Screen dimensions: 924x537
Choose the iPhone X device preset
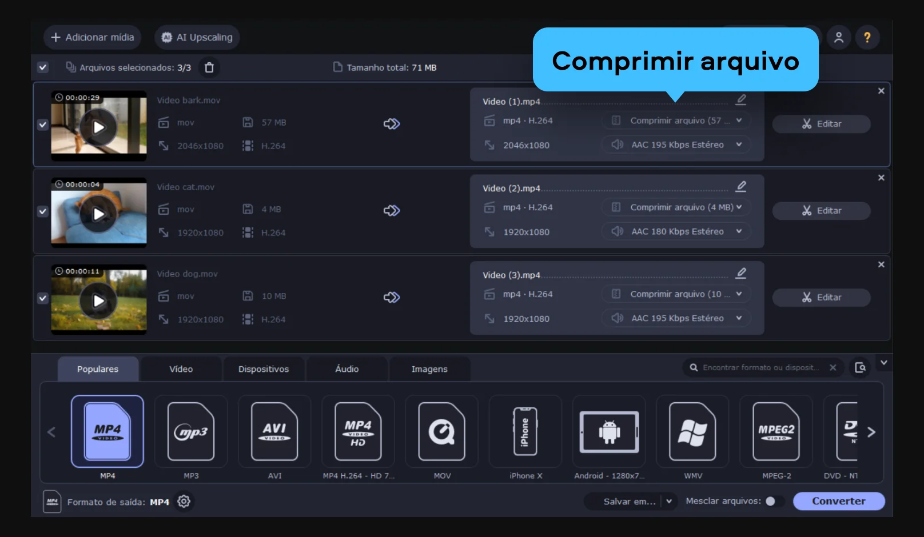tap(525, 431)
